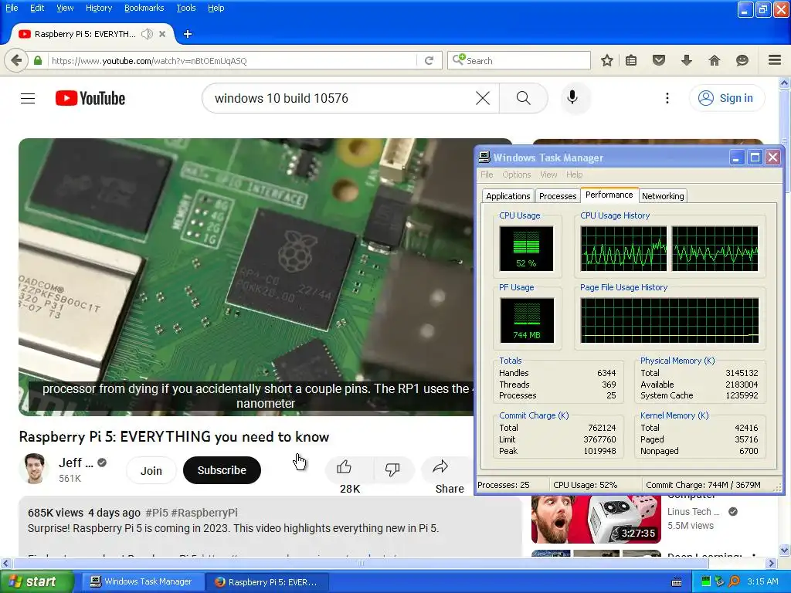Open the Firefox File menu
Screen dimensions: 791x593
tap(12, 8)
